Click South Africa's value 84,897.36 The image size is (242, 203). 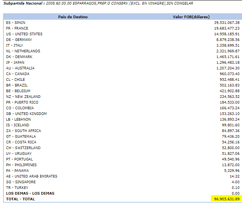click(x=231, y=131)
